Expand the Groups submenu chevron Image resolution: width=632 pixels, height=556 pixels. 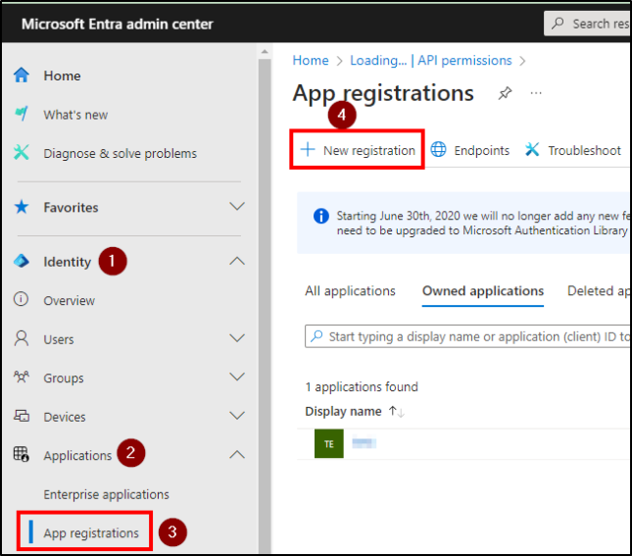(x=237, y=377)
